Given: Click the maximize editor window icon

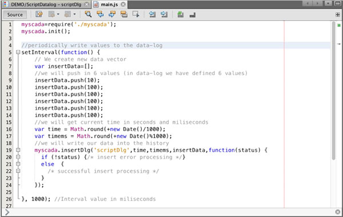Looking at the screenshot, I should point(338,3).
